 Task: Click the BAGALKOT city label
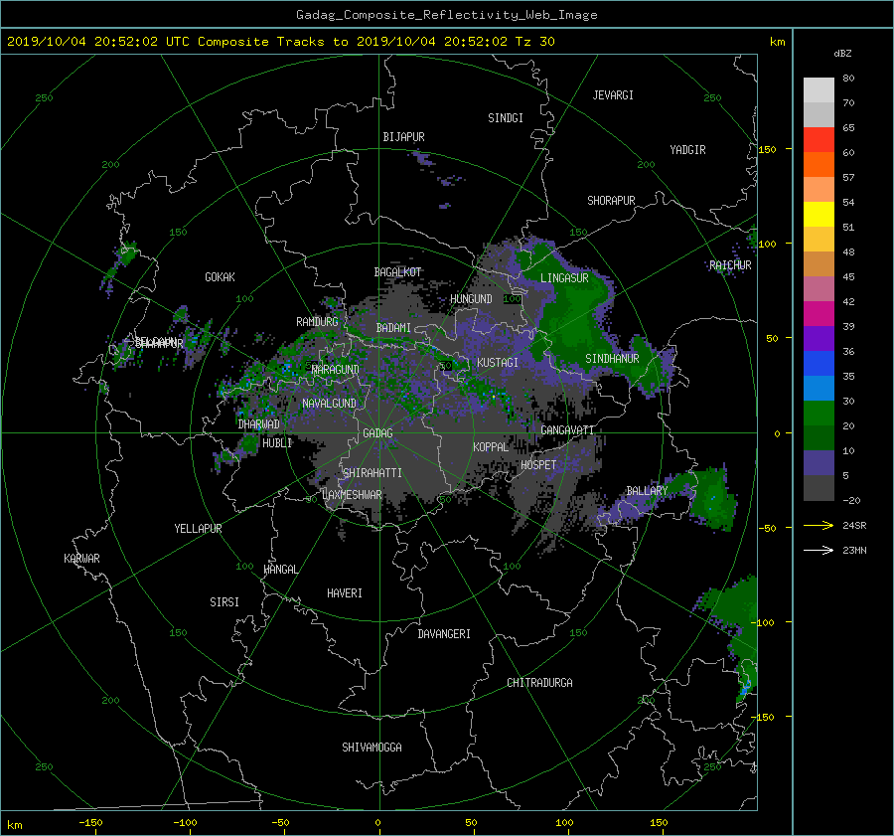click(x=397, y=272)
